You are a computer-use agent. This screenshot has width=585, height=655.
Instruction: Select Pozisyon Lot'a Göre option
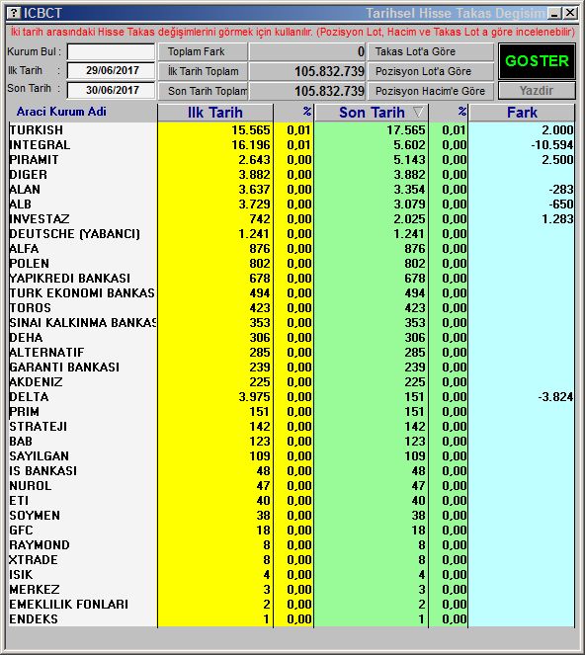coord(431,71)
